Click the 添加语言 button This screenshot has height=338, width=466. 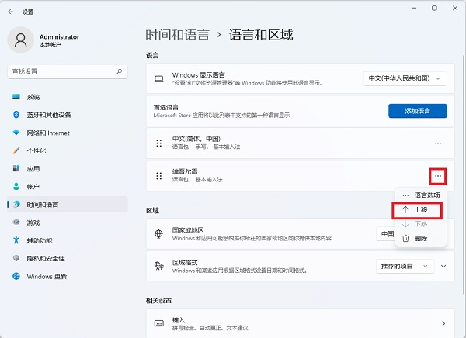tap(418, 110)
